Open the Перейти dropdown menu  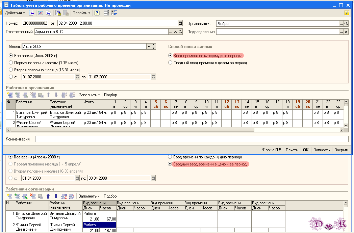[x=81, y=13]
